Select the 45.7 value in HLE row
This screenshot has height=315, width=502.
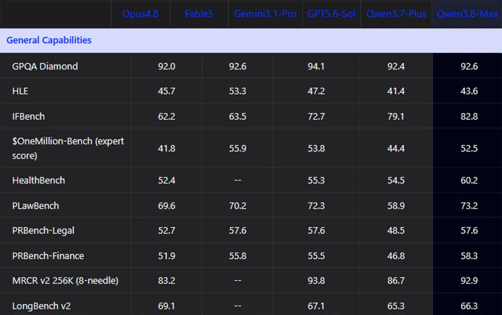166,91
